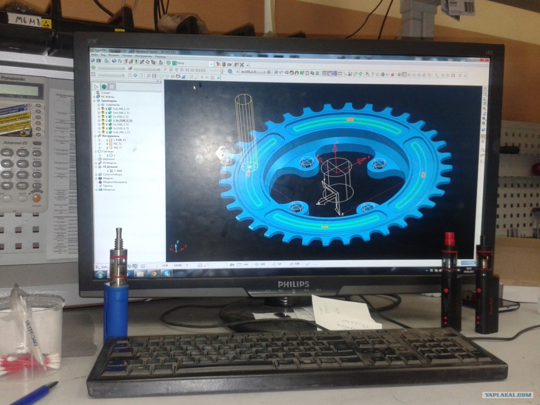Toggle light bulb for workplane 2ust
This screenshot has height=405, width=540.
click(x=108, y=171)
